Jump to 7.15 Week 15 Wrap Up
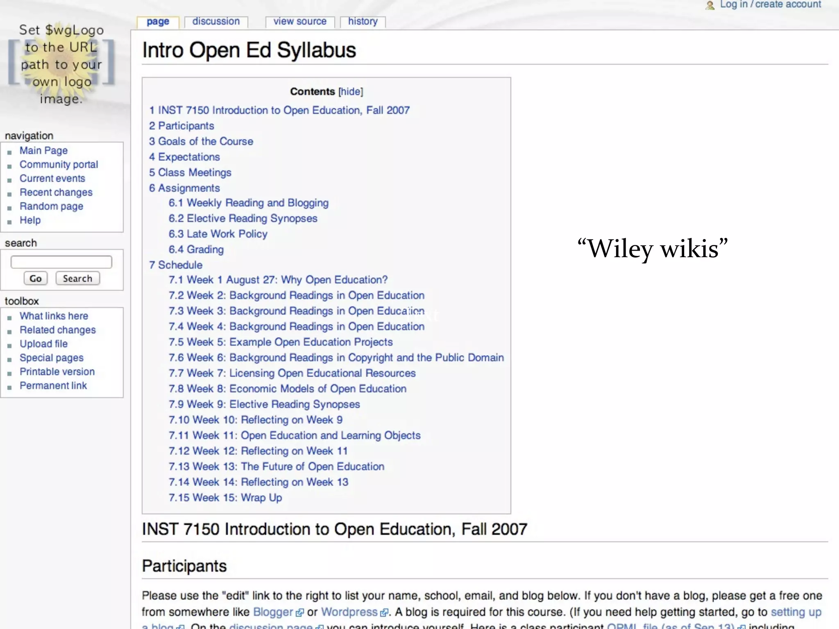The image size is (839, 629). (x=225, y=498)
